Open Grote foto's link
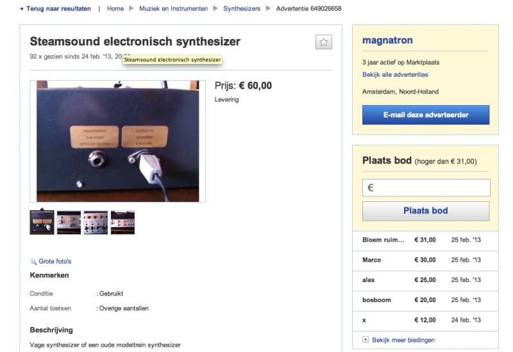The height and width of the screenshot is (352, 513). [55, 262]
